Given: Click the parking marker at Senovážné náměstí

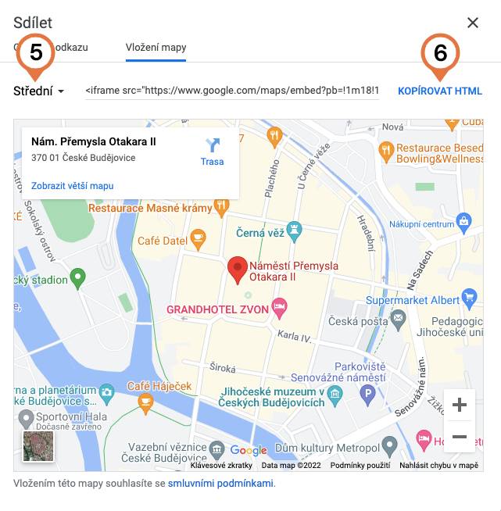Looking at the screenshot, I should (x=367, y=395).
